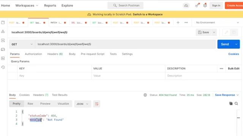243x136 pixels.
Task: Click the magnifier icon in Search Postman
Action: (x=115, y=5)
